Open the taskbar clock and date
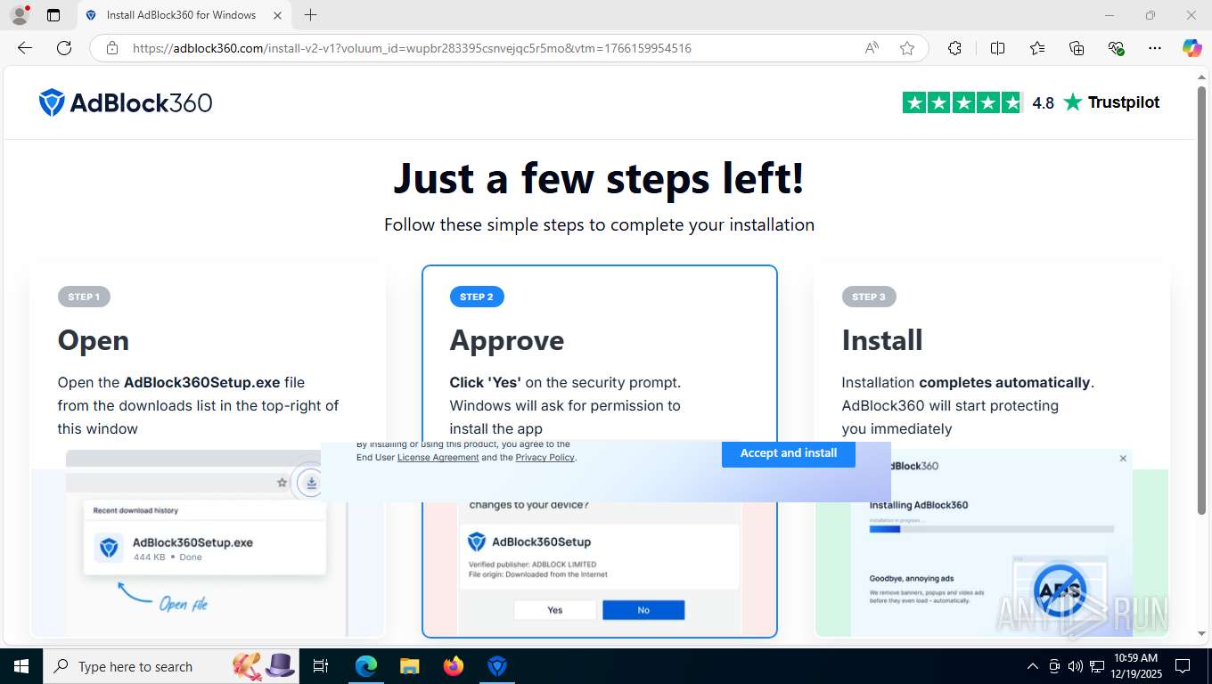This screenshot has height=684, width=1212. [1135, 666]
